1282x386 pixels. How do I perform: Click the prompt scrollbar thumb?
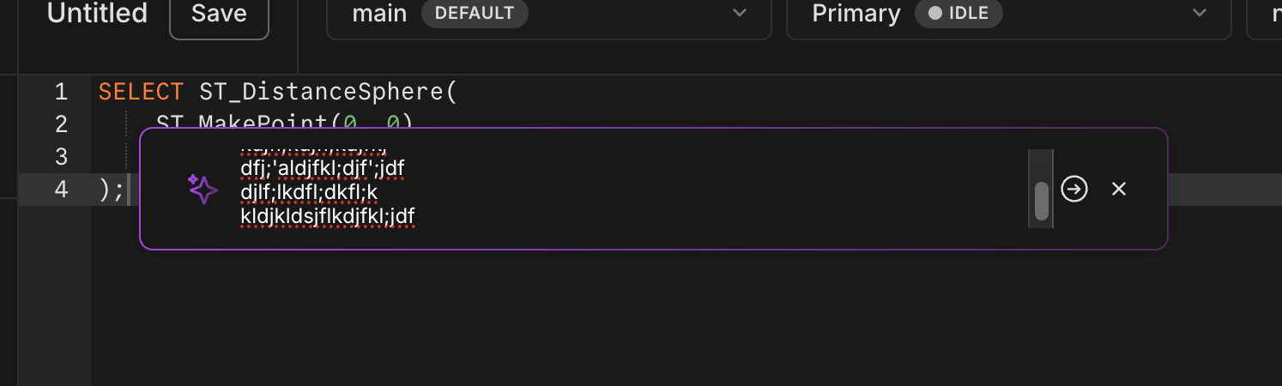point(1042,202)
